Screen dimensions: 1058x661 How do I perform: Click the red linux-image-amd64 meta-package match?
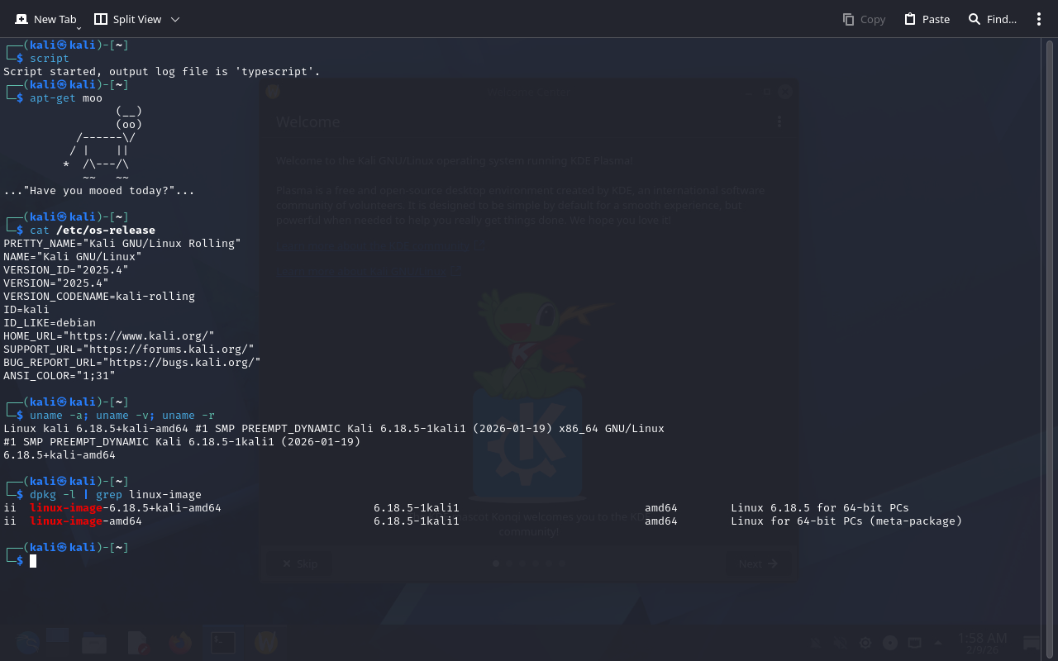point(66,521)
